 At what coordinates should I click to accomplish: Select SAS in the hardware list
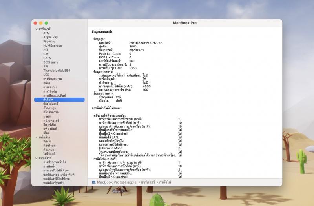click(46, 54)
